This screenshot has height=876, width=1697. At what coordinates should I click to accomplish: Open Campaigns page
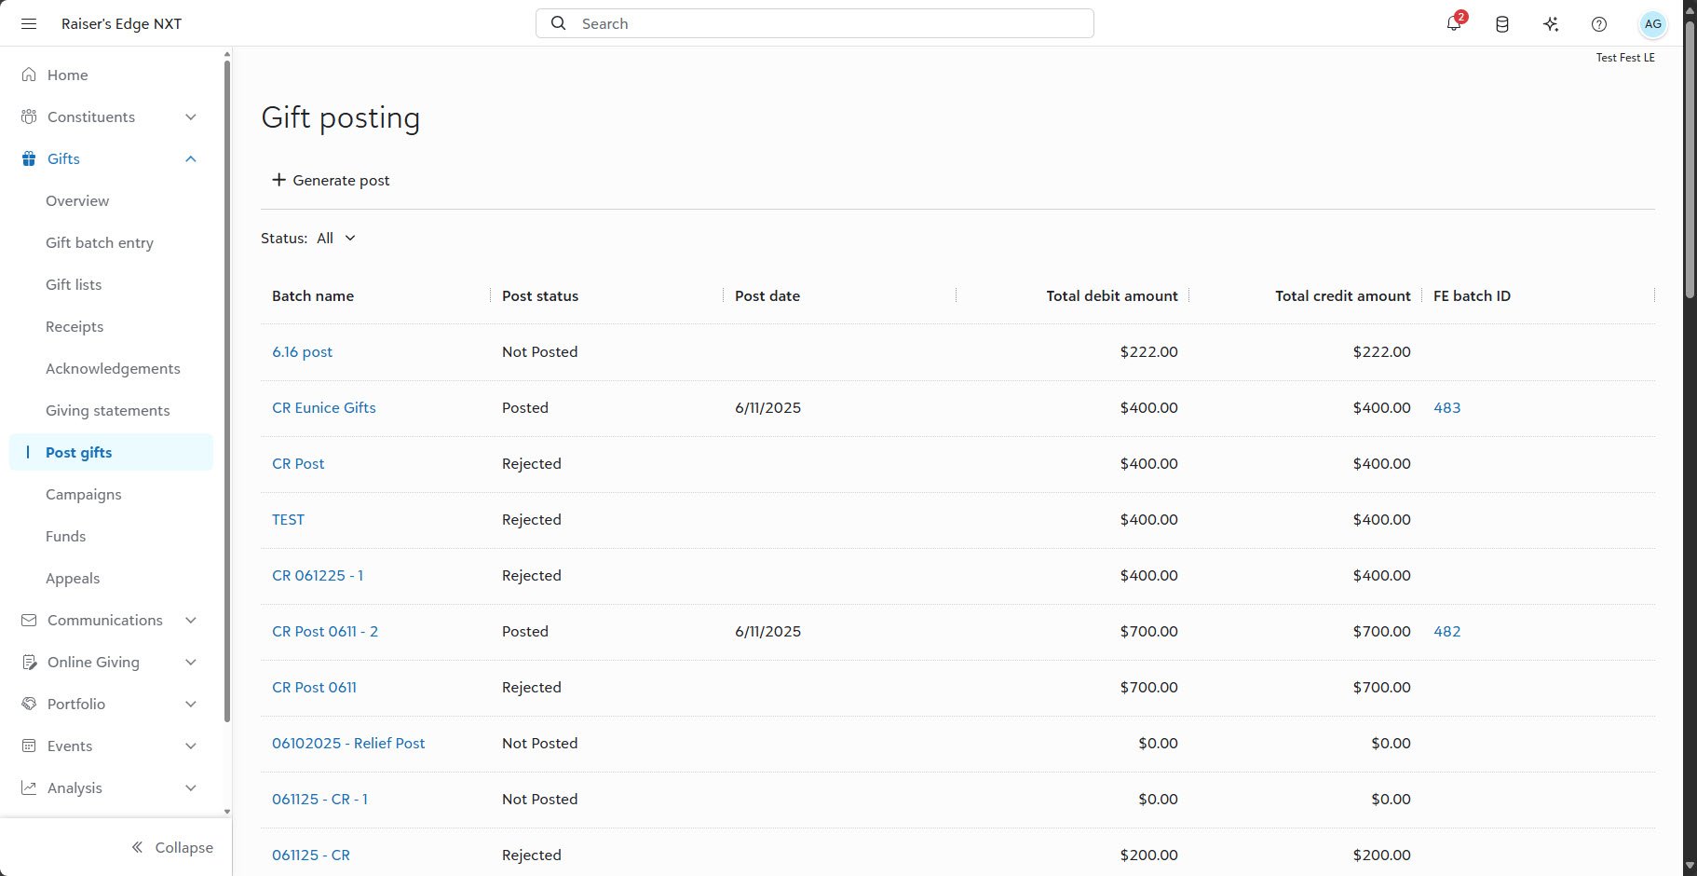click(x=84, y=494)
